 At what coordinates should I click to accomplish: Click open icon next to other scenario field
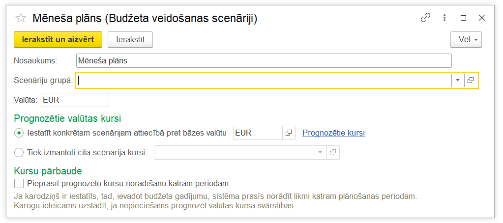tap(333, 153)
